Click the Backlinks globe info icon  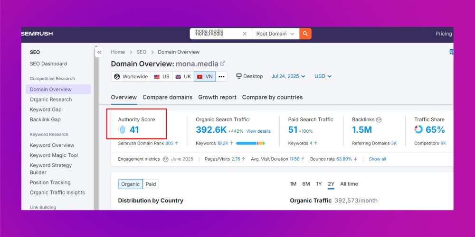(x=379, y=120)
